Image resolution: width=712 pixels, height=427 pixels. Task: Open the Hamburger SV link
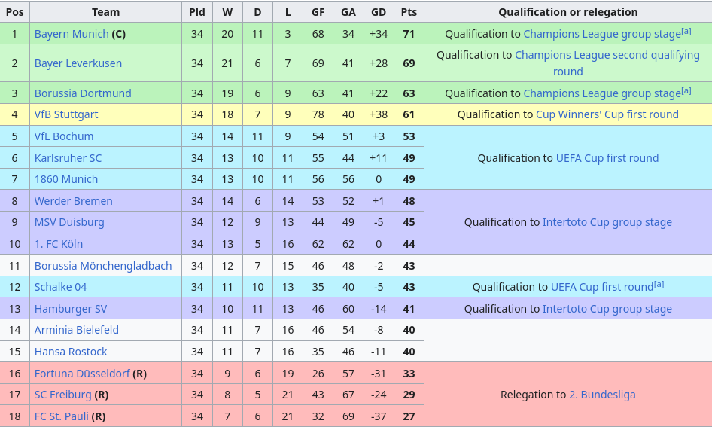click(71, 309)
